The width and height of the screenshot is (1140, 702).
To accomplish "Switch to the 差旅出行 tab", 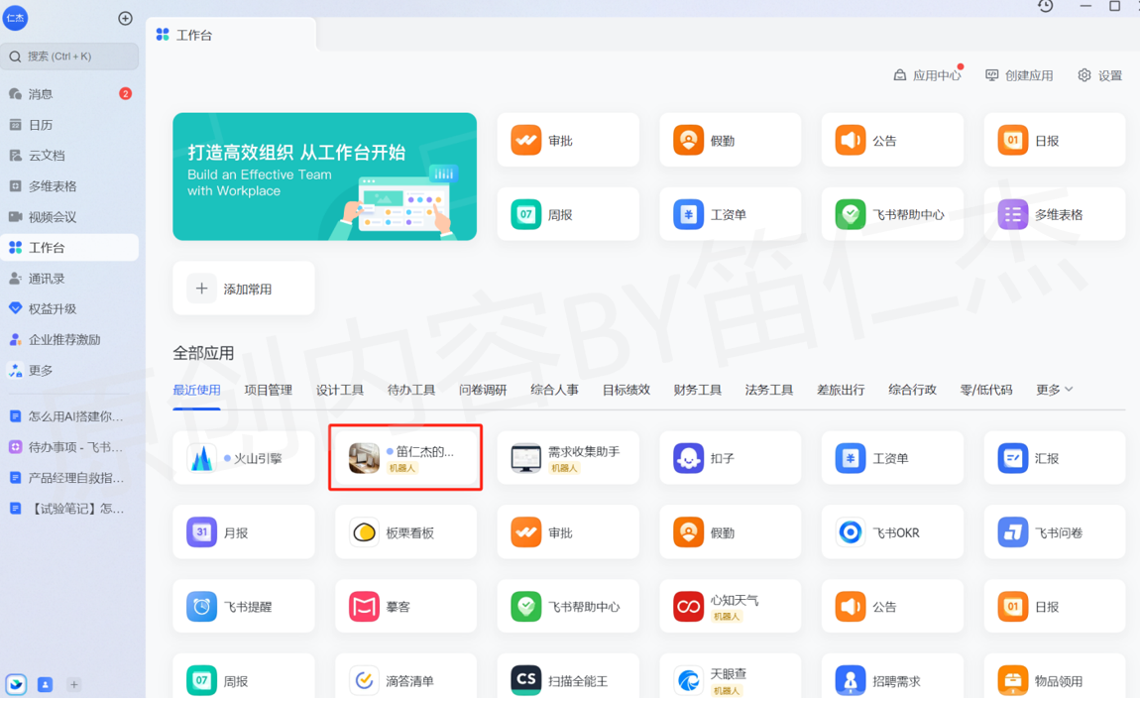I will pos(841,390).
